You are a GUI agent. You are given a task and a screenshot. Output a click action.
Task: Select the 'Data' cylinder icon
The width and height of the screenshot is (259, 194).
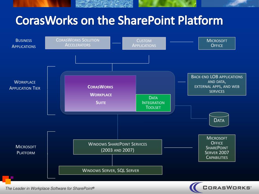pyautogui.click(x=219, y=119)
